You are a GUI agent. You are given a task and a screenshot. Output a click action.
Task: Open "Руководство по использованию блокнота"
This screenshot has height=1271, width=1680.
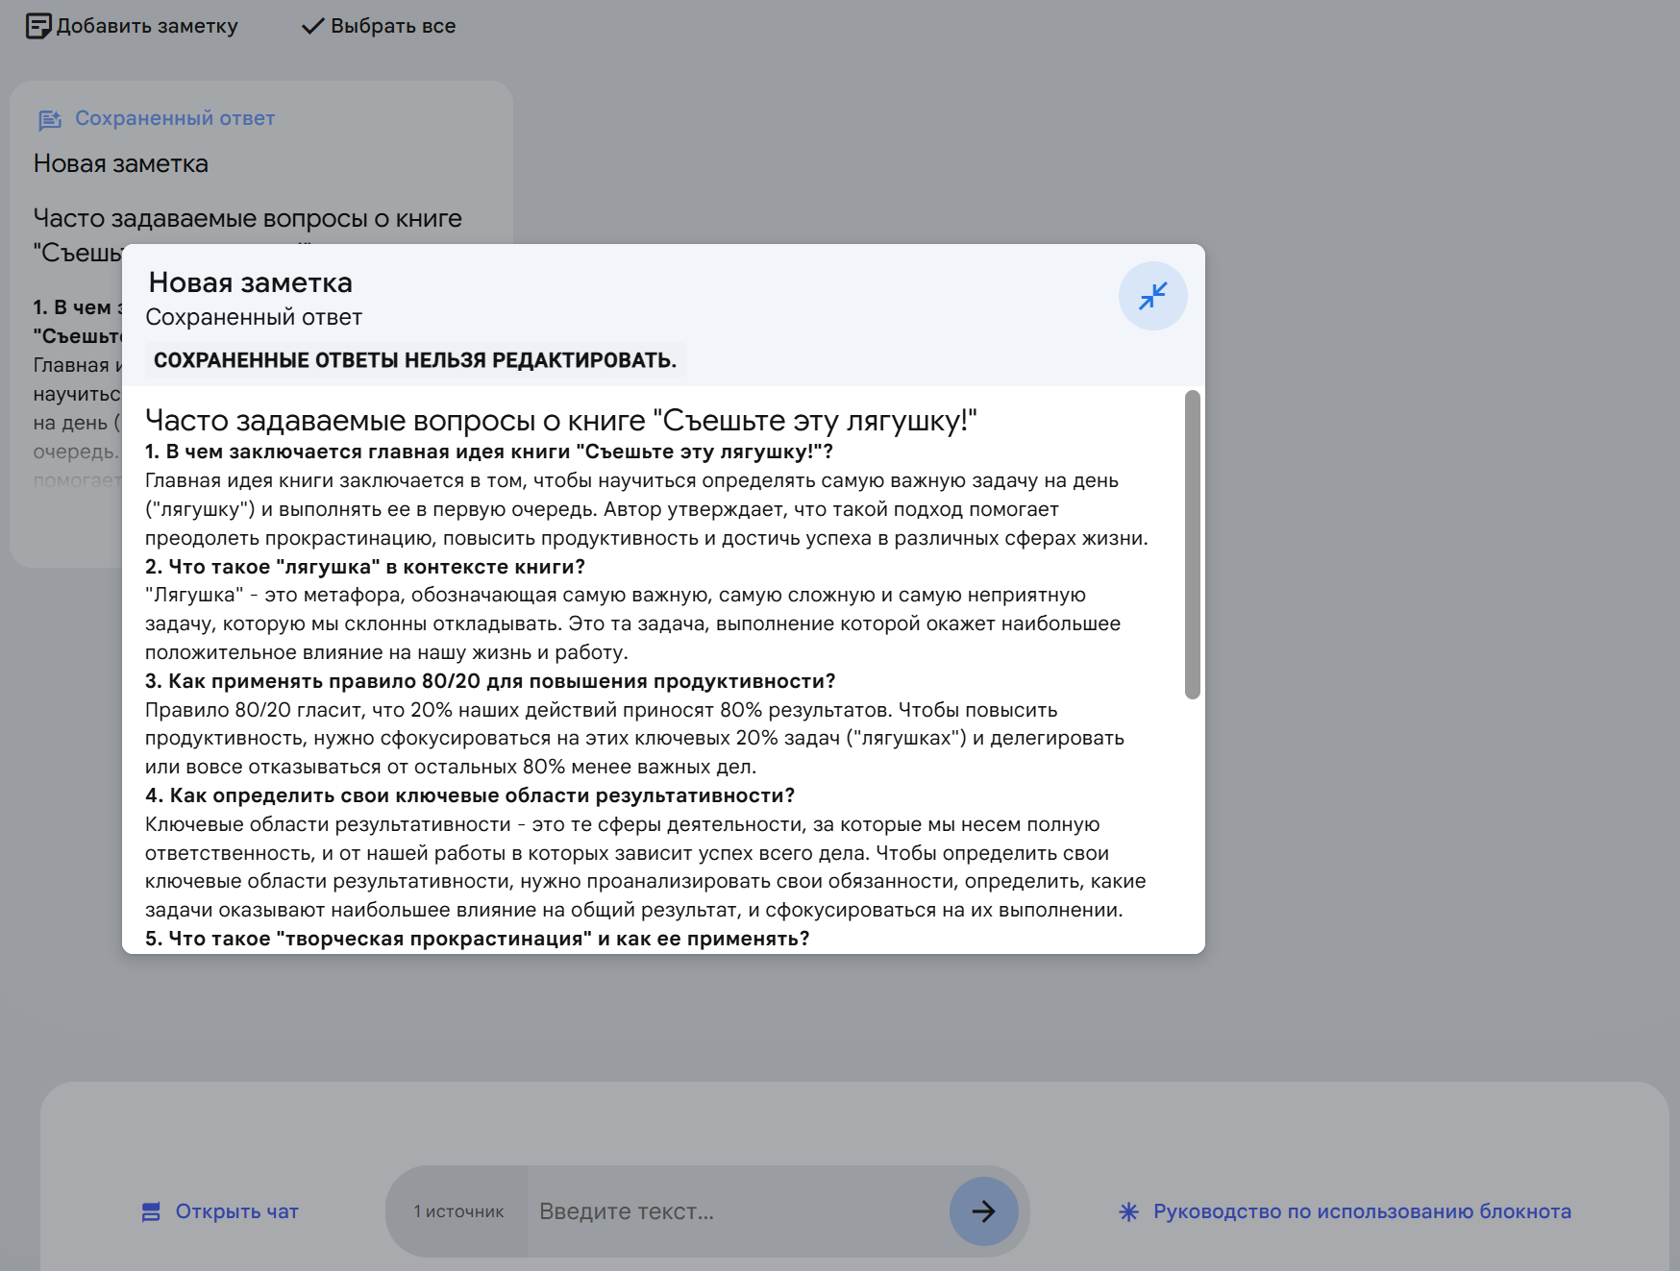click(x=1363, y=1211)
